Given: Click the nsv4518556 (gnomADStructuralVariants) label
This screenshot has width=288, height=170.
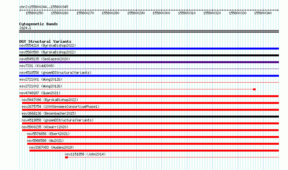Looking at the screenshot, I should point(55,73).
